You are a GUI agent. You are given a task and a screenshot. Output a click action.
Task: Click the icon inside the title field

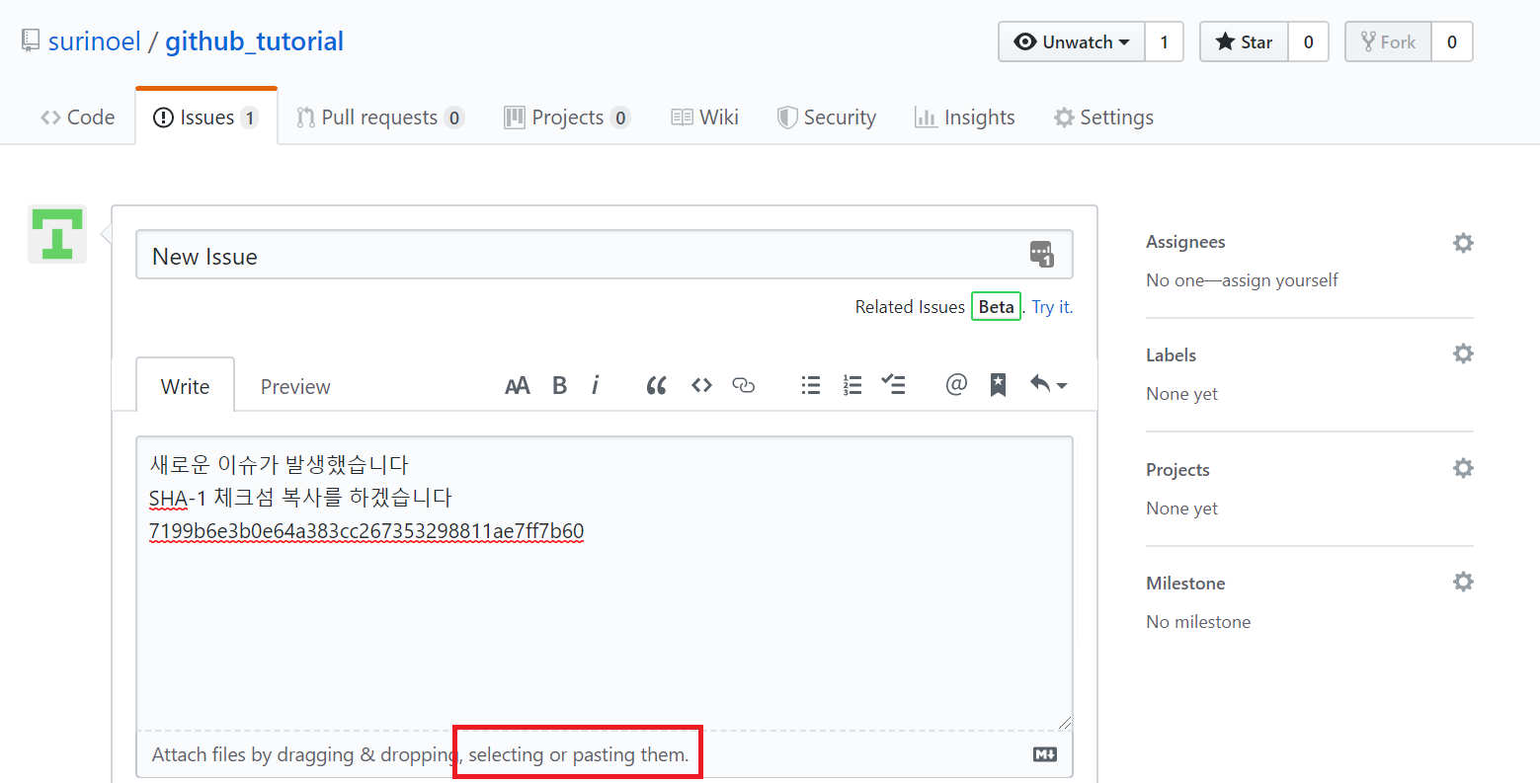1042,254
